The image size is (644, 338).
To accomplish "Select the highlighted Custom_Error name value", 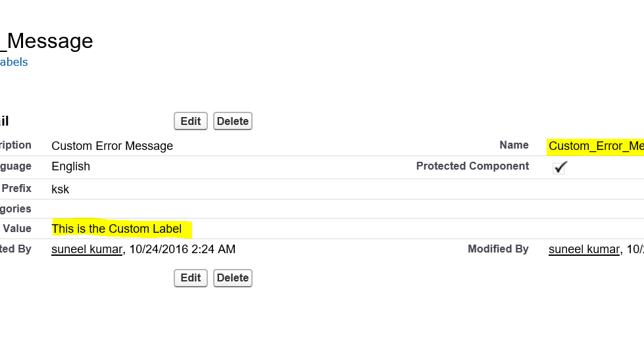I will click(x=595, y=146).
